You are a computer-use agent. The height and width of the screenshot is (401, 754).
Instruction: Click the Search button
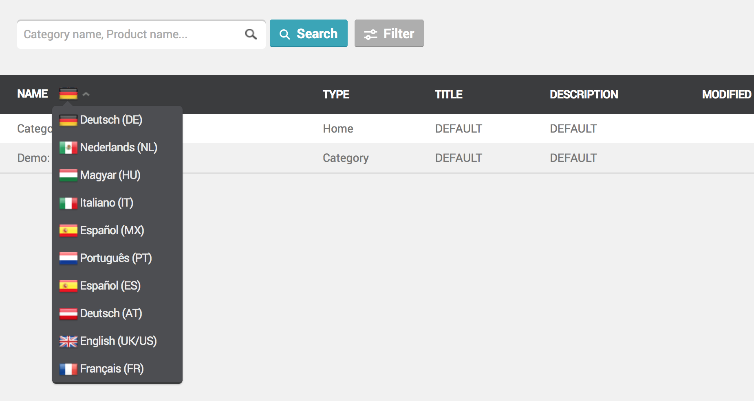tap(309, 33)
